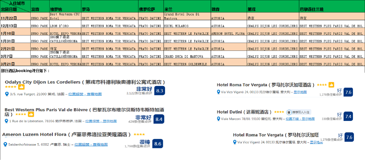Viewport: 365px width, 160px height.
Task: Open the Ameron Luzern Hotel Flora title
Action: pos(67,134)
